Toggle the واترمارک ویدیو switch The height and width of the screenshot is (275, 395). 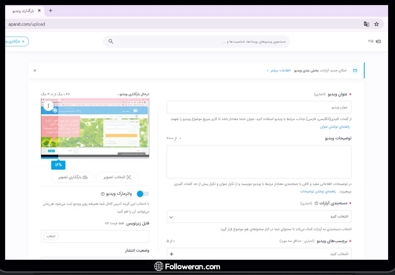pyautogui.click(x=143, y=194)
